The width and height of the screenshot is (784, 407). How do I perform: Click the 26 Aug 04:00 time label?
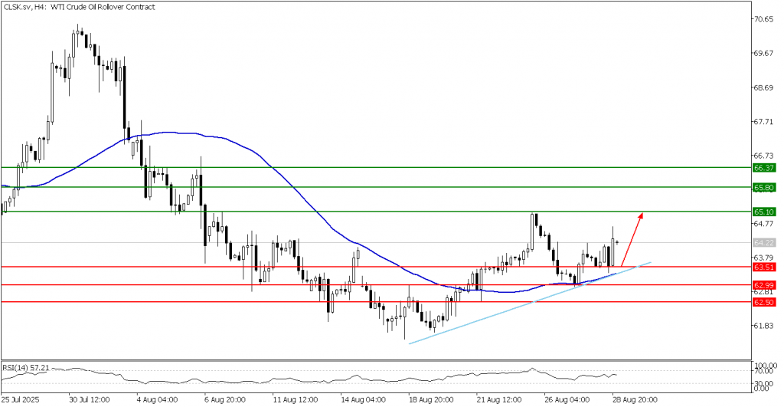567,400
